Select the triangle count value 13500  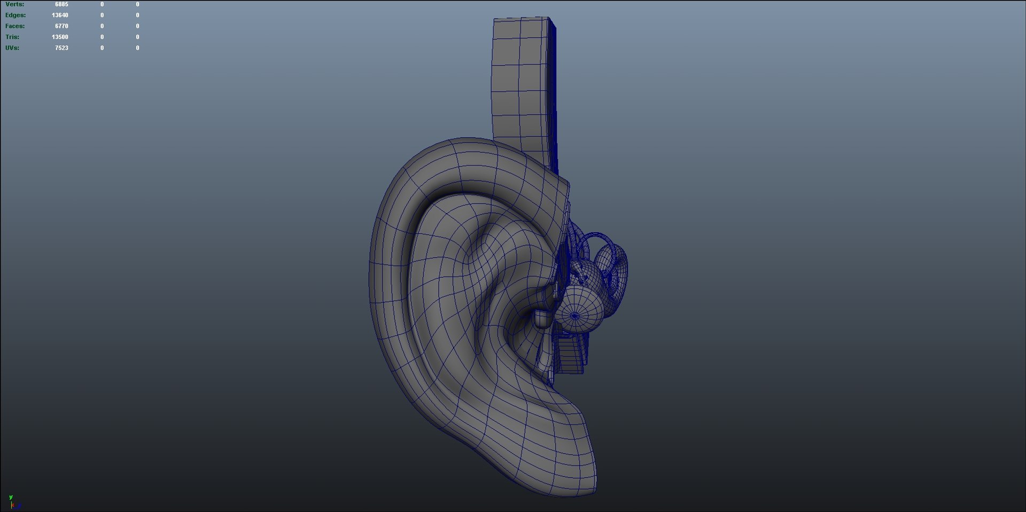(60, 37)
